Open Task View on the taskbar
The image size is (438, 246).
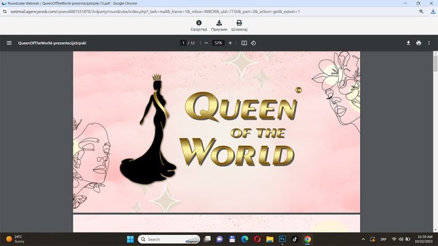click(x=207, y=239)
